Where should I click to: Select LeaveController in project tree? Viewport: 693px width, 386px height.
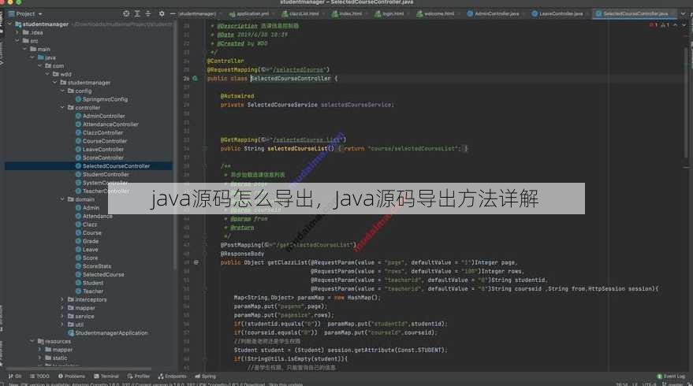click(100, 150)
